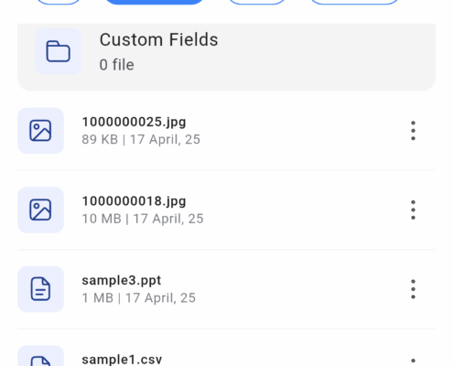Show the overflow menu for sample3.ppt
Viewport: 453px width, 366px height.
tap(413, 289)
